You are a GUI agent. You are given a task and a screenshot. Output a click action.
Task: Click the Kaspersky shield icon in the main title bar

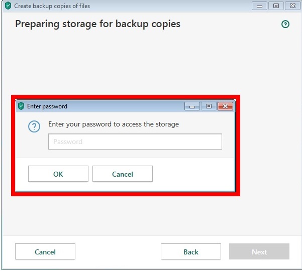point(8,6)
